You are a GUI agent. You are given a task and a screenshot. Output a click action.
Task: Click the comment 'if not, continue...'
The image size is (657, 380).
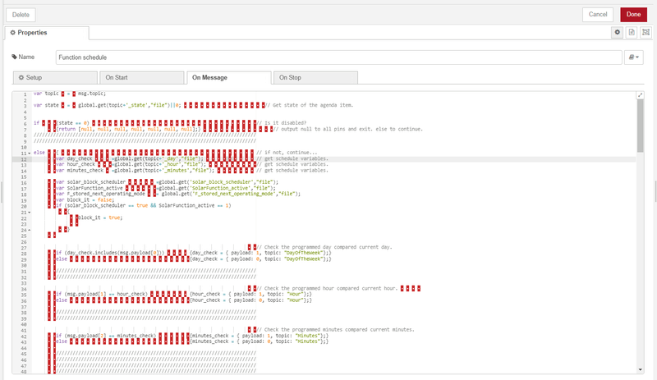click(287, 153)
